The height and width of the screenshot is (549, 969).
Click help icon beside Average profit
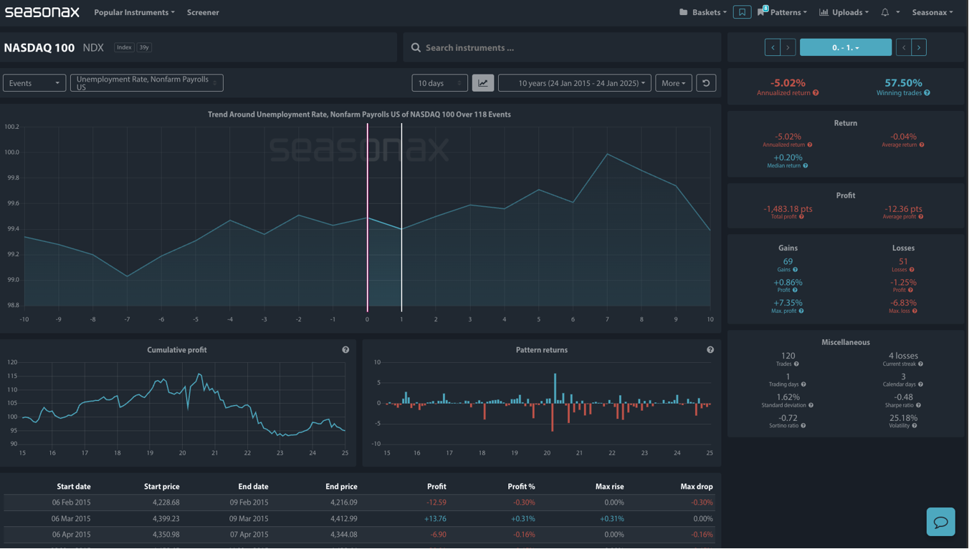point(921,217)
